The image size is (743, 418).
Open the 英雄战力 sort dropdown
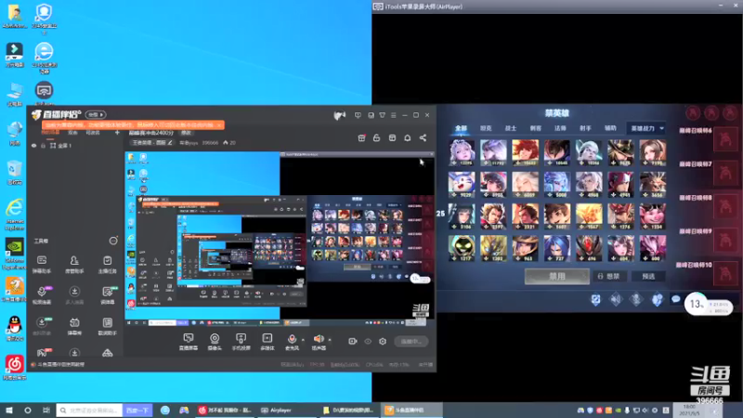(x=646, y=128)
